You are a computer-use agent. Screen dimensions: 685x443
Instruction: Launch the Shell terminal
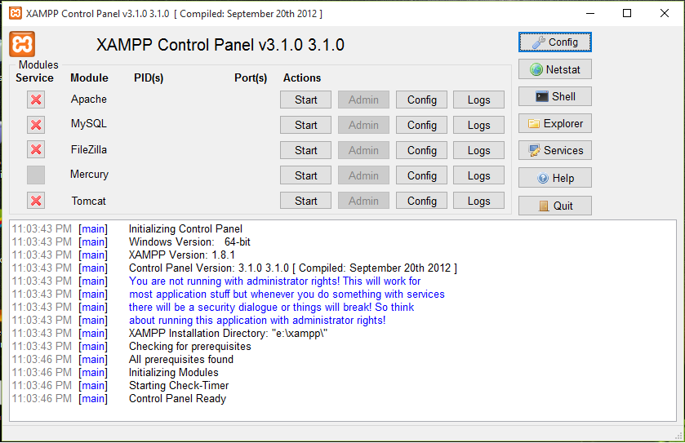(555, 96)
